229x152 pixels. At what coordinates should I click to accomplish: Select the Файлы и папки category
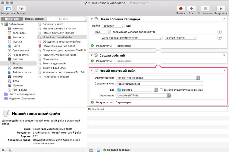point(22,72)
